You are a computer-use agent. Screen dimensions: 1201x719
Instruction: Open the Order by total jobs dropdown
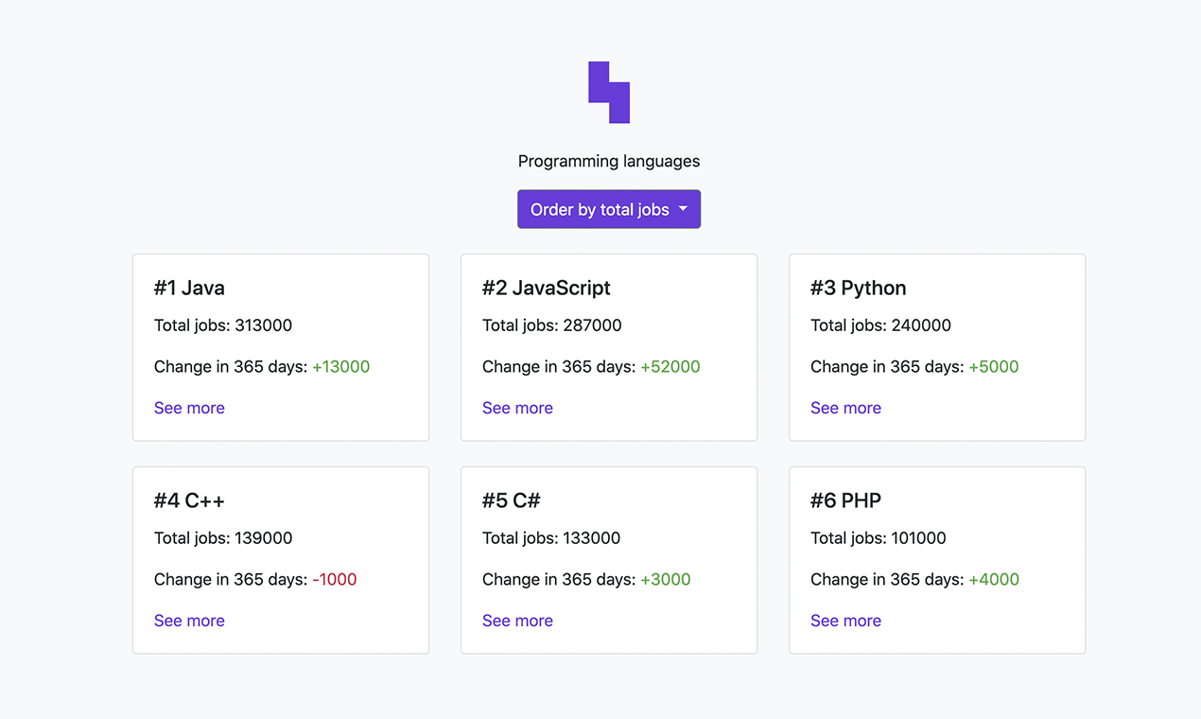(x=609, y=209)
